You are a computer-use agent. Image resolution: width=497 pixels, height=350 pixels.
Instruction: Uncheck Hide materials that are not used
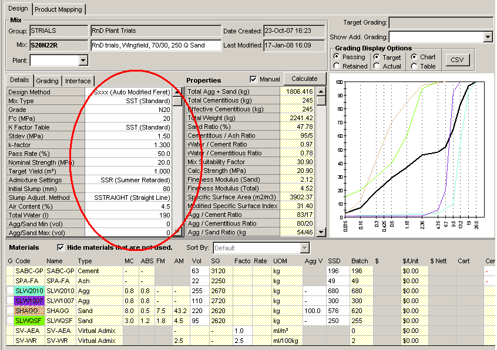click(61, 247)
